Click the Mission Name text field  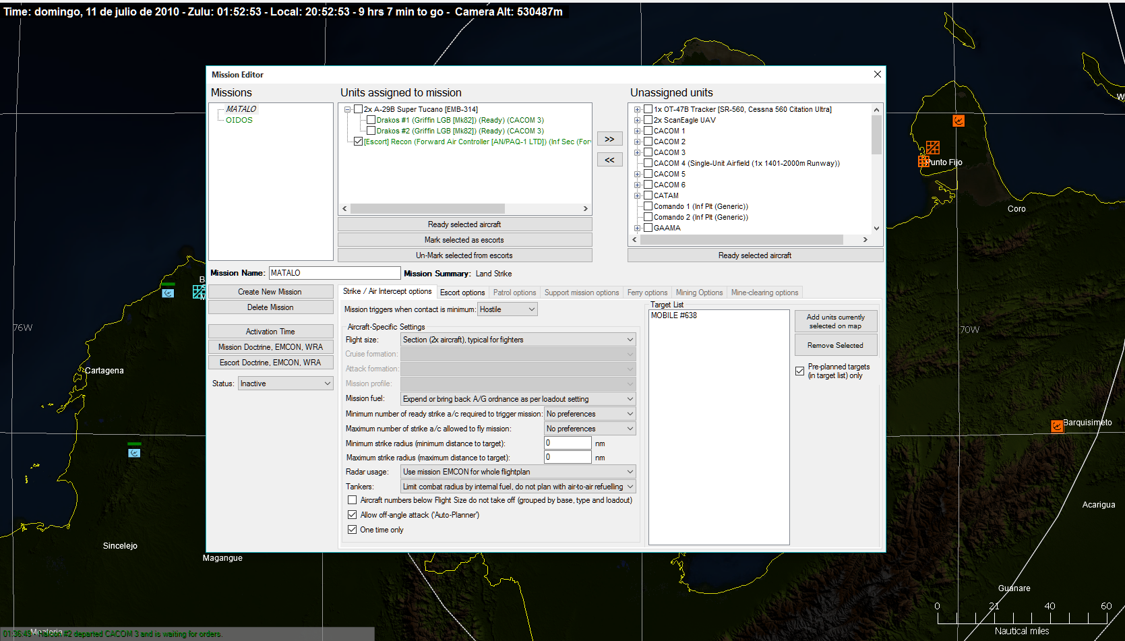point(334,273)
